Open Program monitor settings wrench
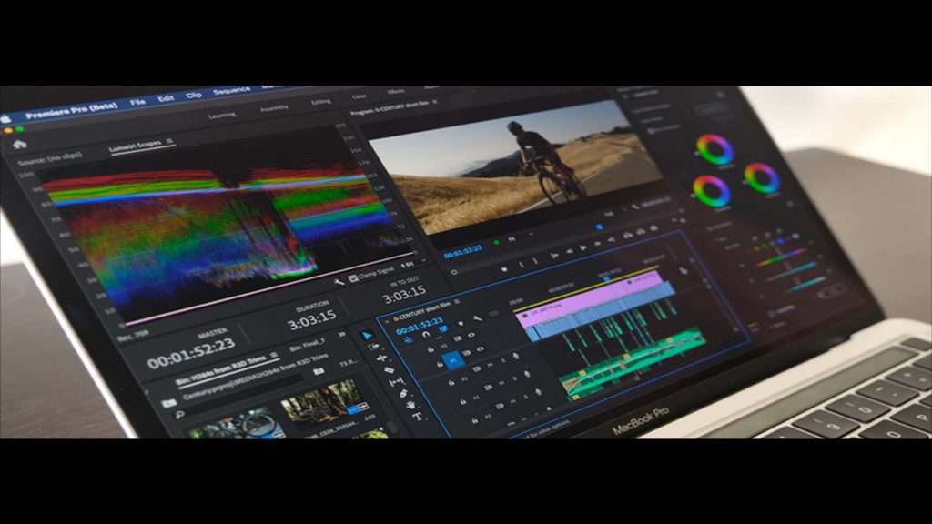The width and height of the screenshot is (932, 524). tap(635, 207)
